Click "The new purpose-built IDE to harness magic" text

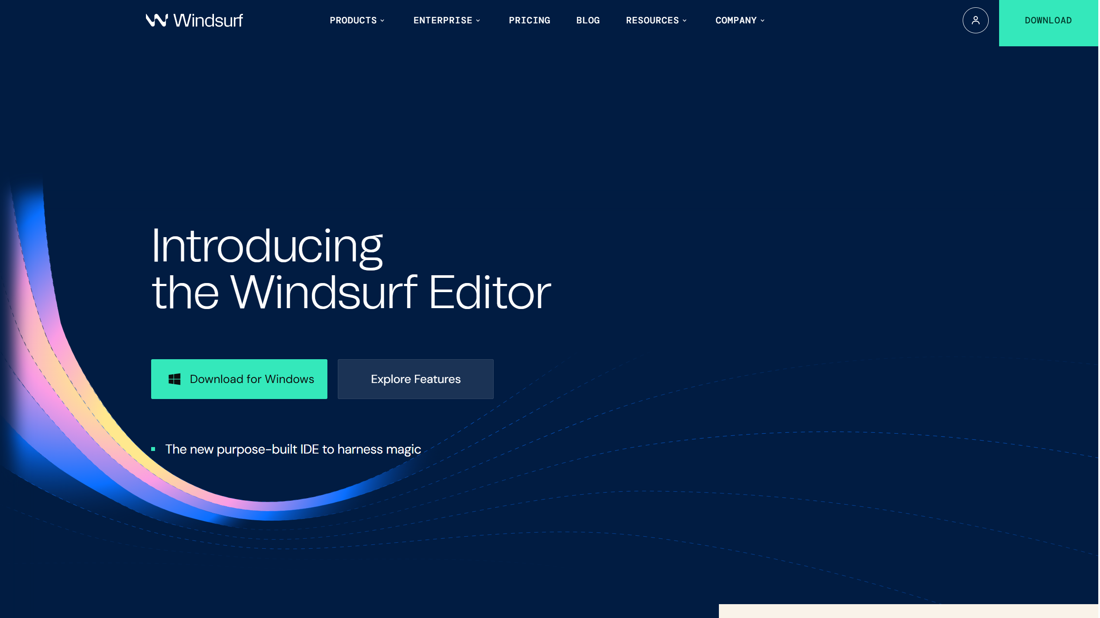click(294, 450)
